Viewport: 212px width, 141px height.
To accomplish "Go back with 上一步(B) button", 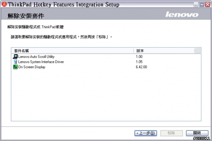I will point(146,133).
